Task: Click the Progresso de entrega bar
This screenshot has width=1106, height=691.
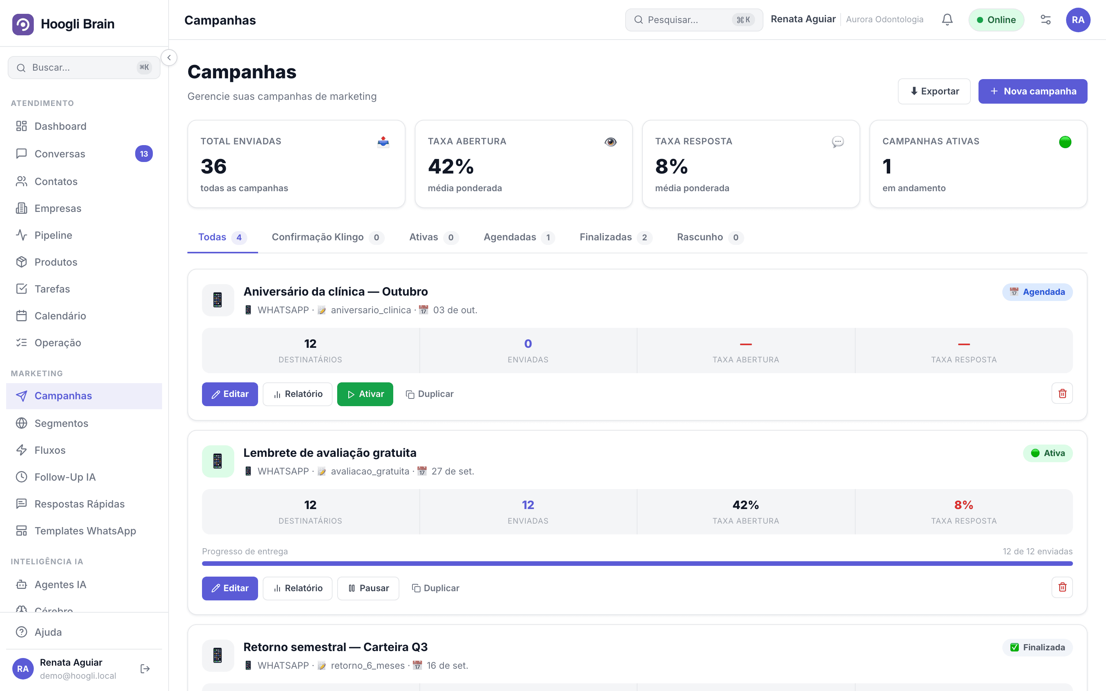Action: coord(637,564)
